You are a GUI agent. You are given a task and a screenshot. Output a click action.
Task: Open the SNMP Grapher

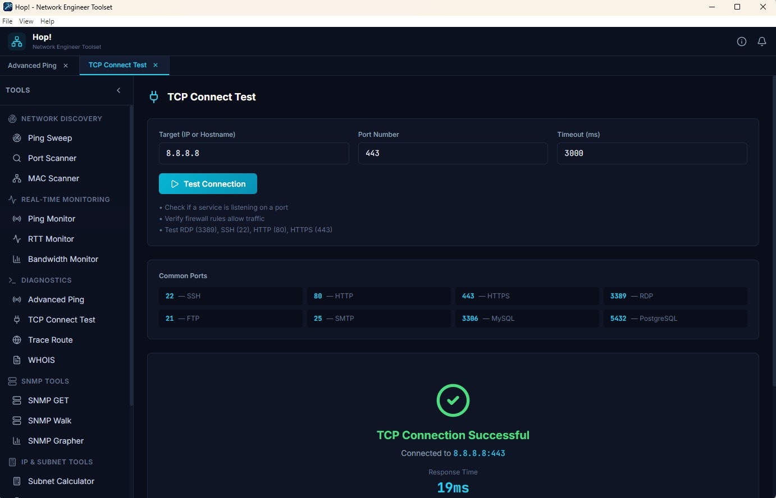point(56,441)
